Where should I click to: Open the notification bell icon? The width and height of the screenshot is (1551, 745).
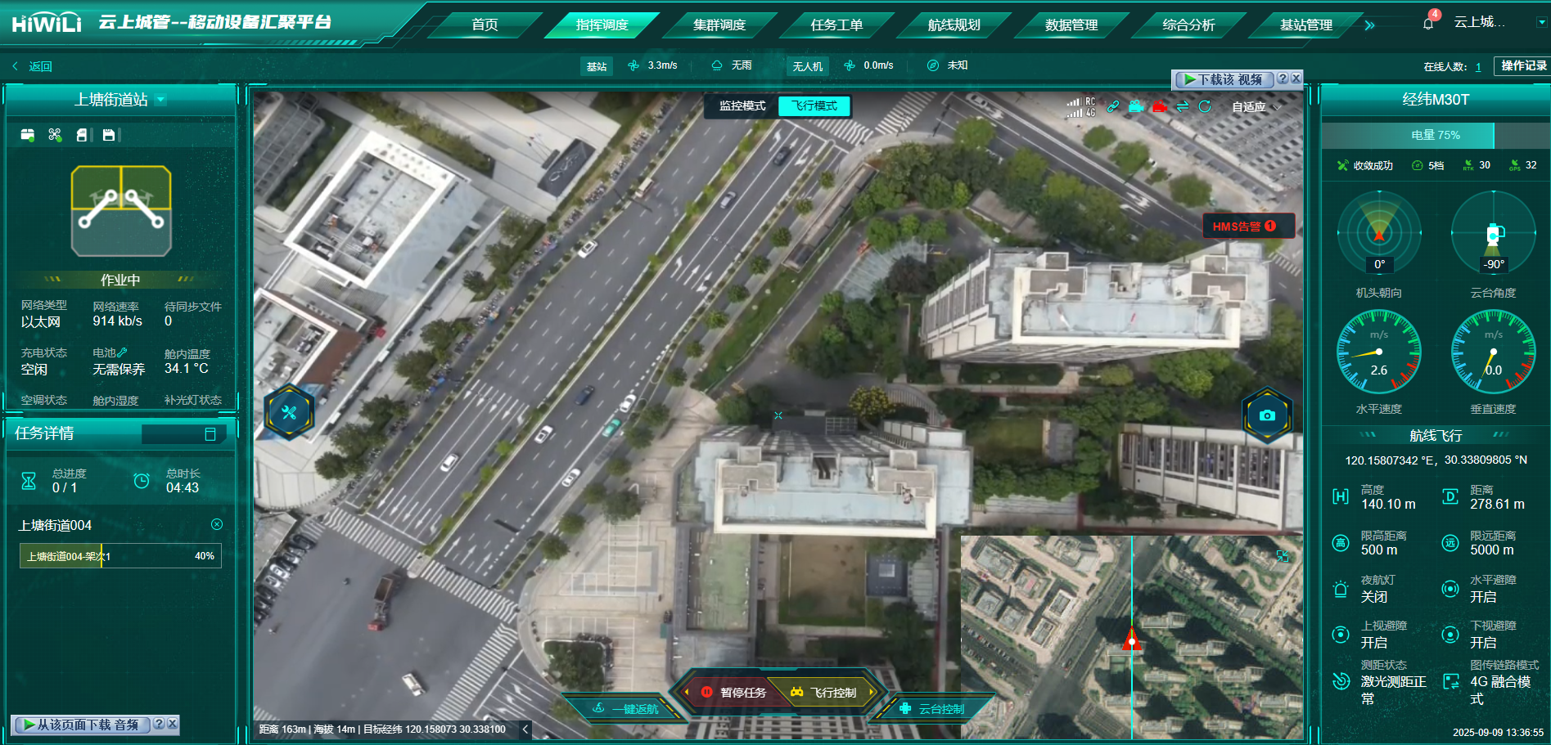[x=1428, y=24]
